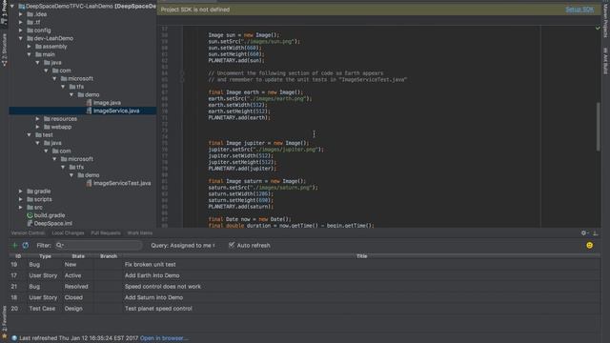The height and width of the screenshot is (343, 610).
Task: Click the DeepSpace.iml file icon
Action: (x=30, y=223)
